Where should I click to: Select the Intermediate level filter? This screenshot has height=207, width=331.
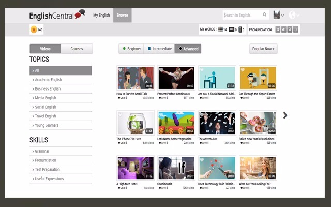click(159, 49)
